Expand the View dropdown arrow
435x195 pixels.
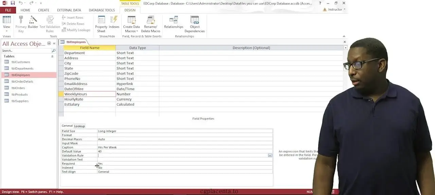coord(6,31)
